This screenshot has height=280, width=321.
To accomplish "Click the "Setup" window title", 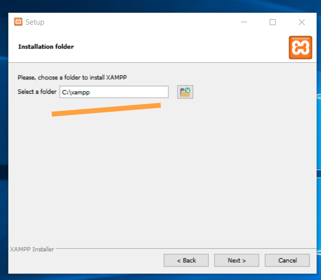I will coord(35,22).
